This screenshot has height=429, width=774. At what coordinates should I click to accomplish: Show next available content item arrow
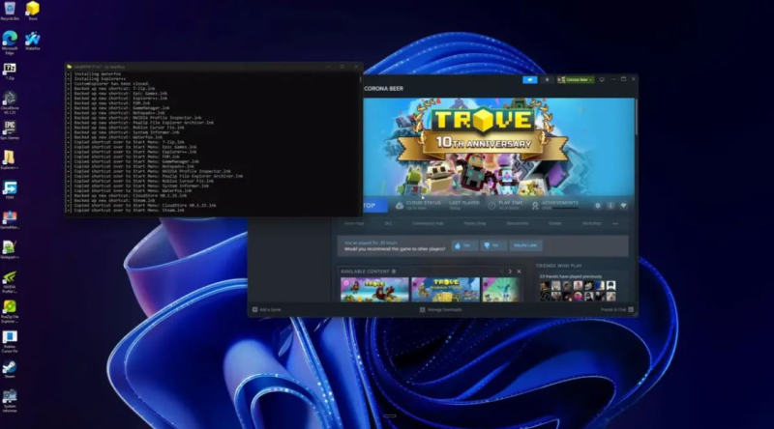[x=510, y=272]
